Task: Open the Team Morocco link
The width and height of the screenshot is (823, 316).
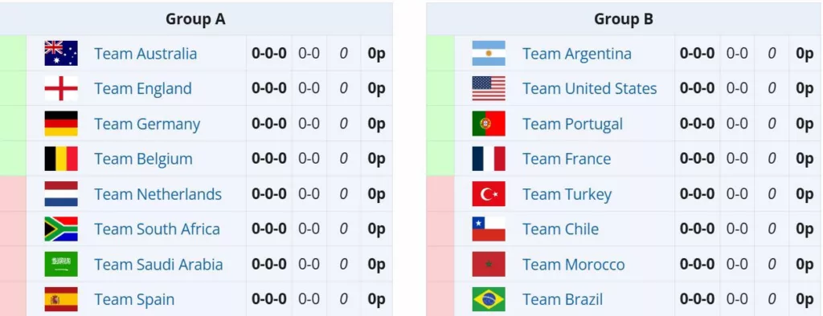Action: (x=573, y=264)
